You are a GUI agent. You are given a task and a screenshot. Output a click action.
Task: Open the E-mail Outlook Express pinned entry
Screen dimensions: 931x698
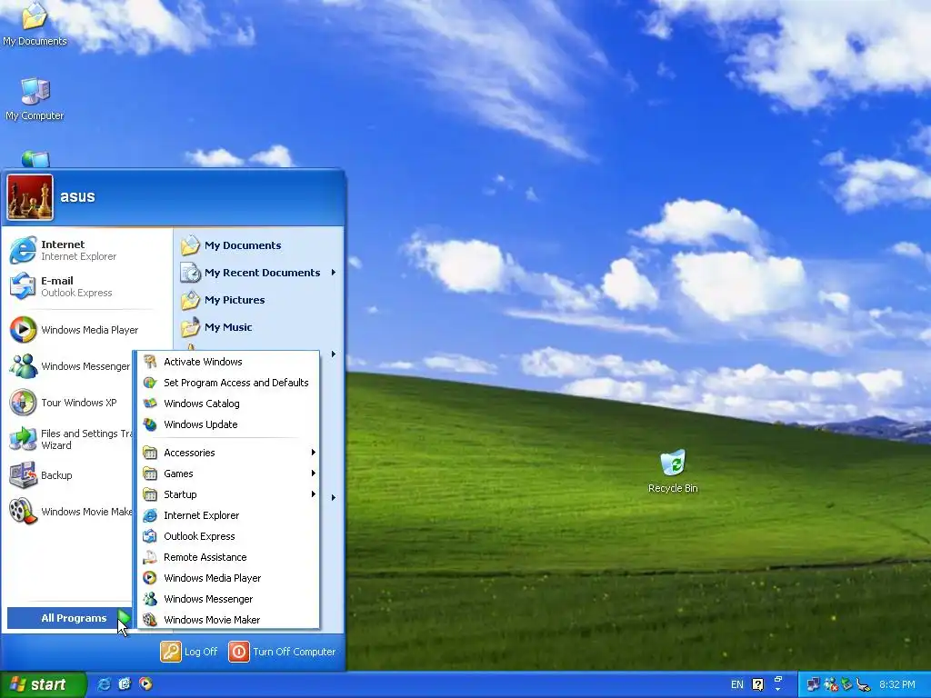tap(86, 286)
